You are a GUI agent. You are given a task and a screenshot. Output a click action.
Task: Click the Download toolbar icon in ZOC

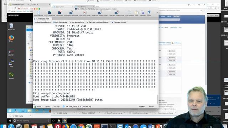pos(142,14)
